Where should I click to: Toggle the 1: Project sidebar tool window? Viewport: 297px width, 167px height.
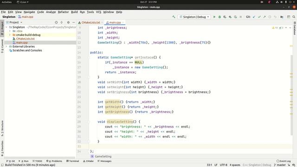point(2,28)
